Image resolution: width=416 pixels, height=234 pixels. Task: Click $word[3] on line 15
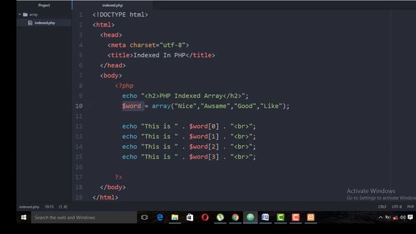click(x=204, y=157)
